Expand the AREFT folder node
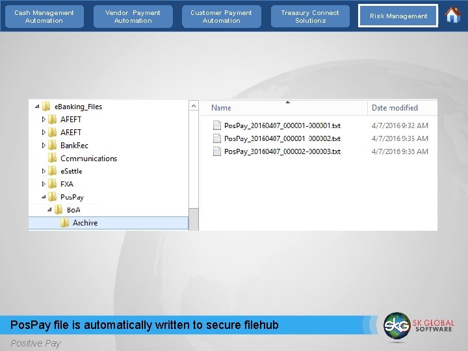 (44, 132)
